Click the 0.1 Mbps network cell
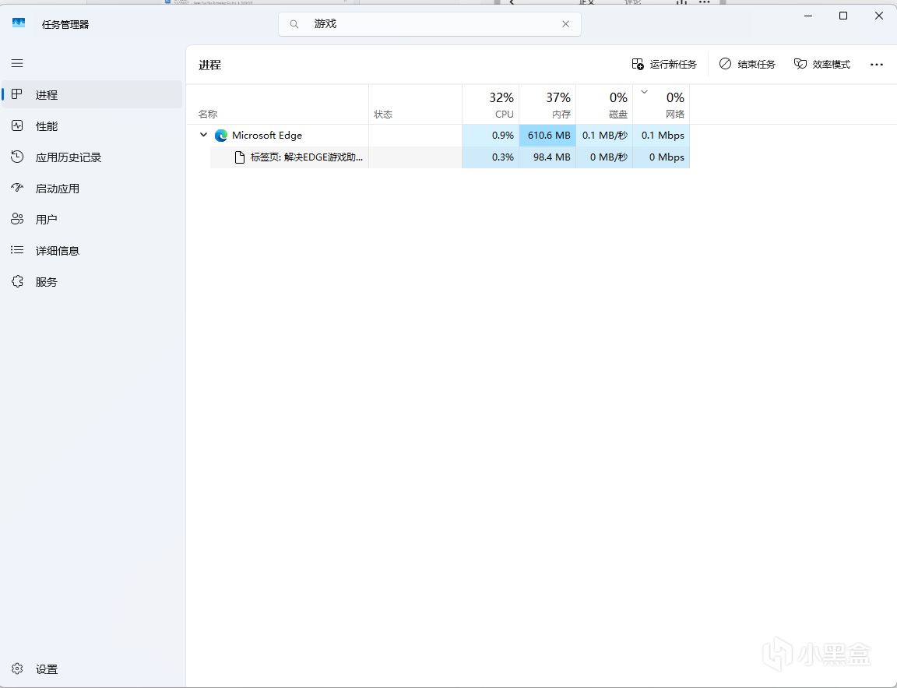This screenshot has height=688, width=897. pyautogui.click(x=661, y=135)
